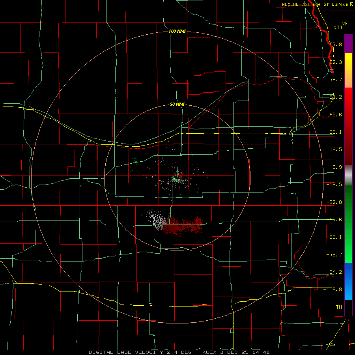Click the blue segment of the color bar
This screenshot has width=355, height=355.
click(348, 281)
